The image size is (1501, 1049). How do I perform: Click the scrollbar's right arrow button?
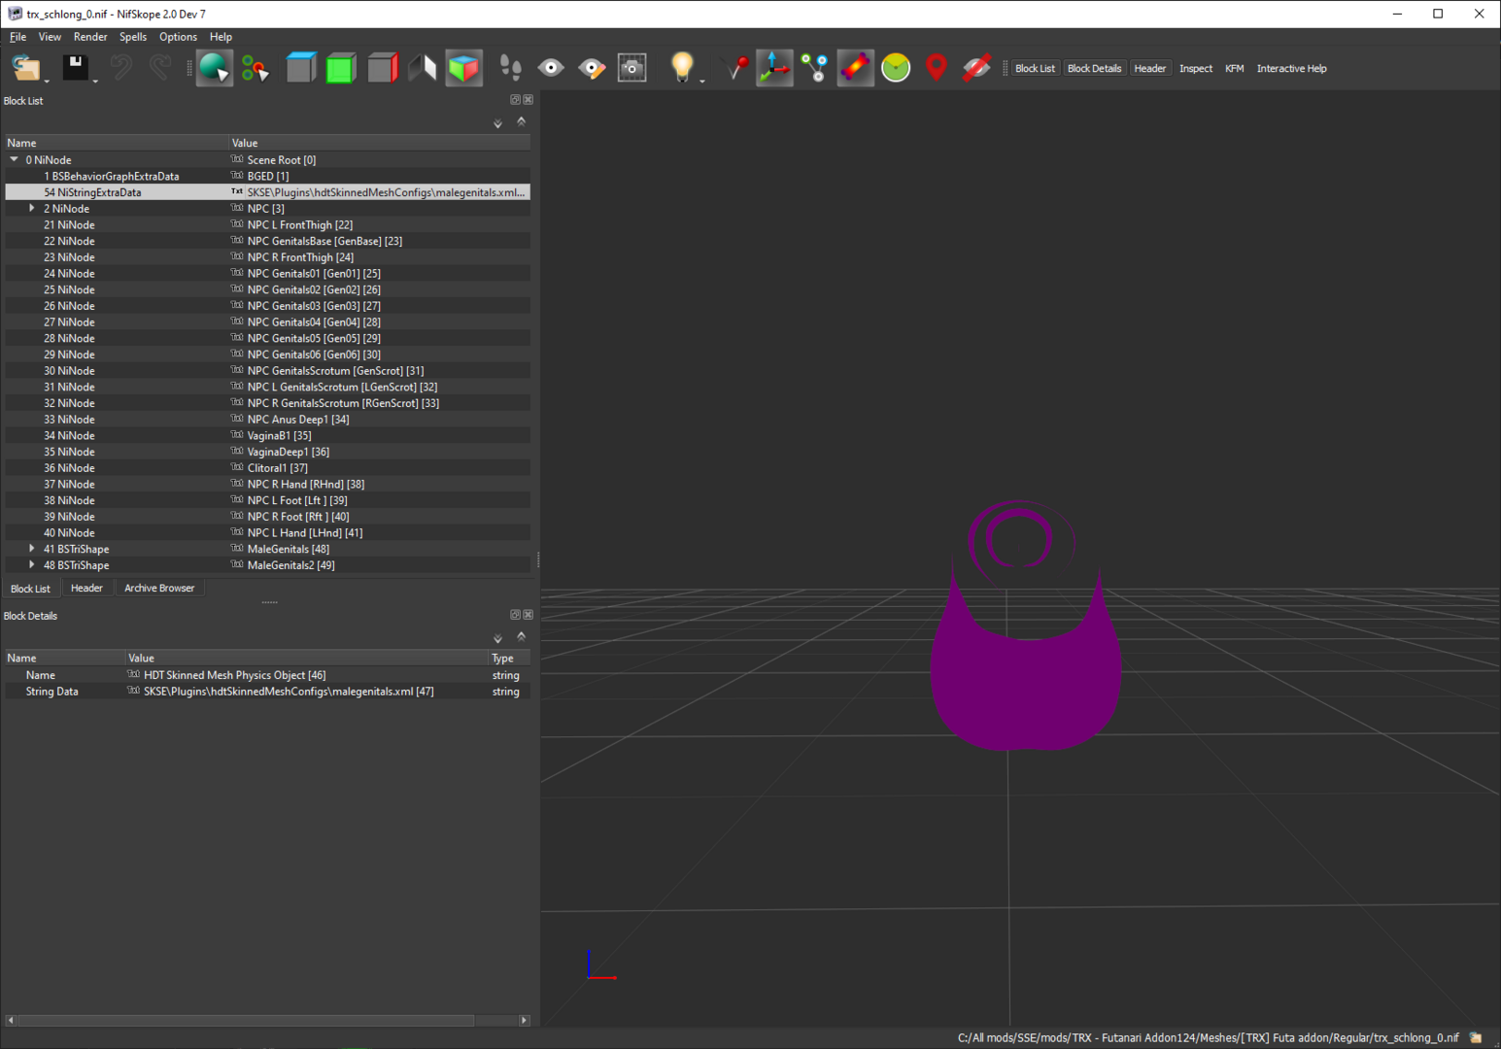point(525,1020)
